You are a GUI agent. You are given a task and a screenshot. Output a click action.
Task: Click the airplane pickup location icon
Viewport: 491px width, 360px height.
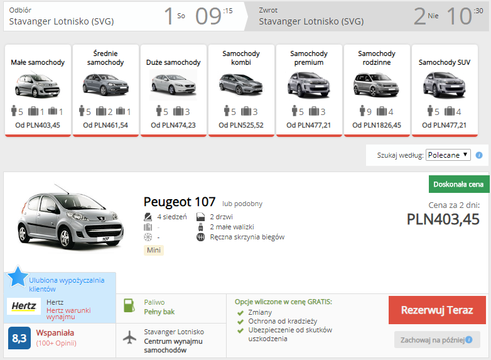(129, 337)
